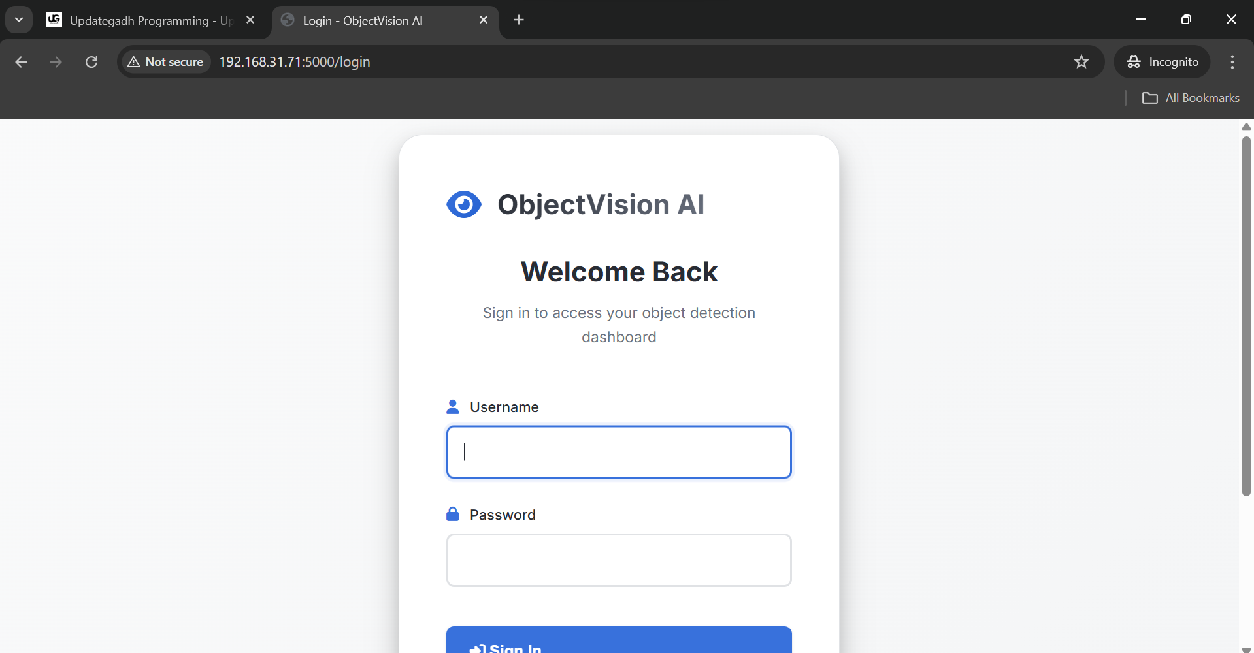Click the Username label text
1254x653 pixels.
point(504,407)
